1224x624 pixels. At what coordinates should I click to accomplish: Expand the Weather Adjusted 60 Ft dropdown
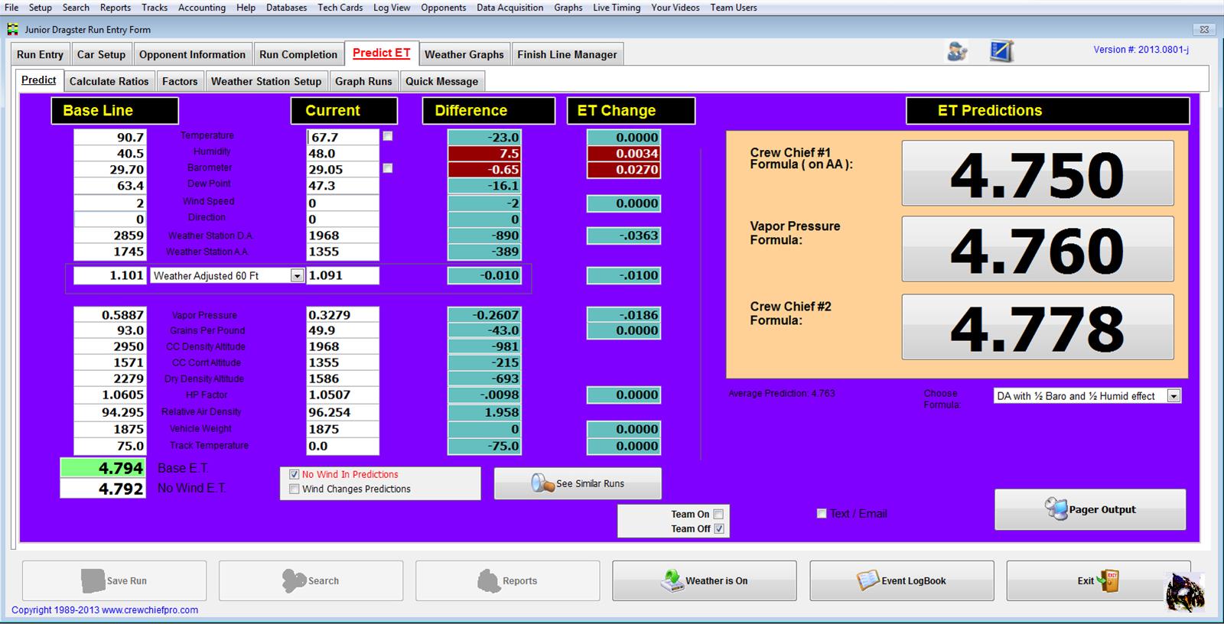pyautogui.click(x=297, y=276)
